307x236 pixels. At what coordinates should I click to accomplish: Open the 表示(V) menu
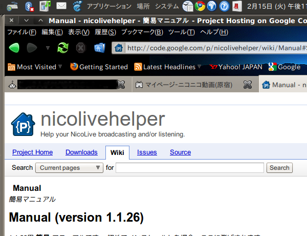[79, 32]
